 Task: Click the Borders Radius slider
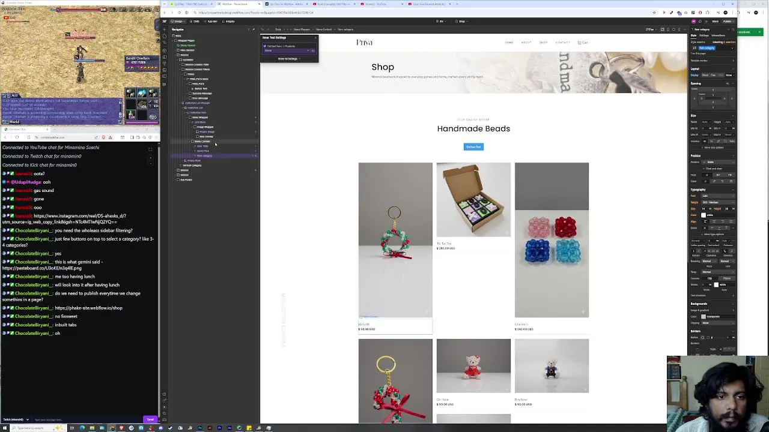tap(719, 337)
